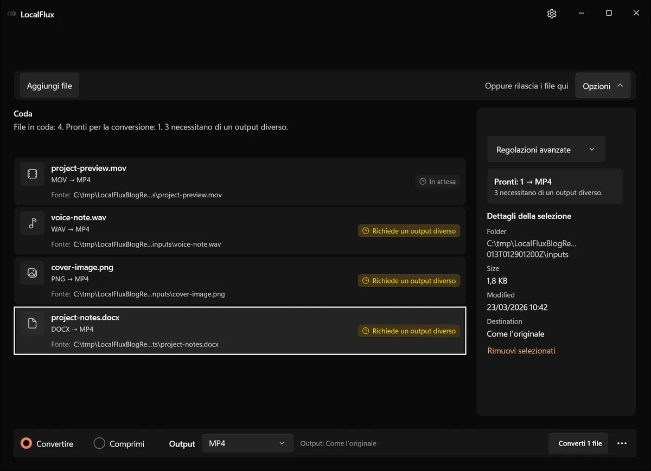Click the 23/03/2026 10:42 modified date

coord(517,307)
